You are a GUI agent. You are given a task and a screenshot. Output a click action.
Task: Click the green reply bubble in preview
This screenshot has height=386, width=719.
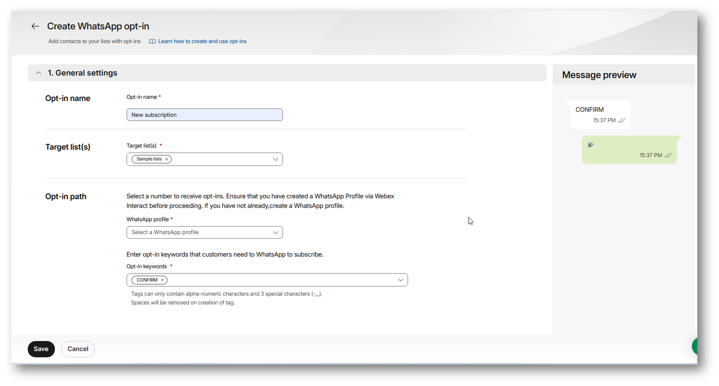[x=629, y=150]
